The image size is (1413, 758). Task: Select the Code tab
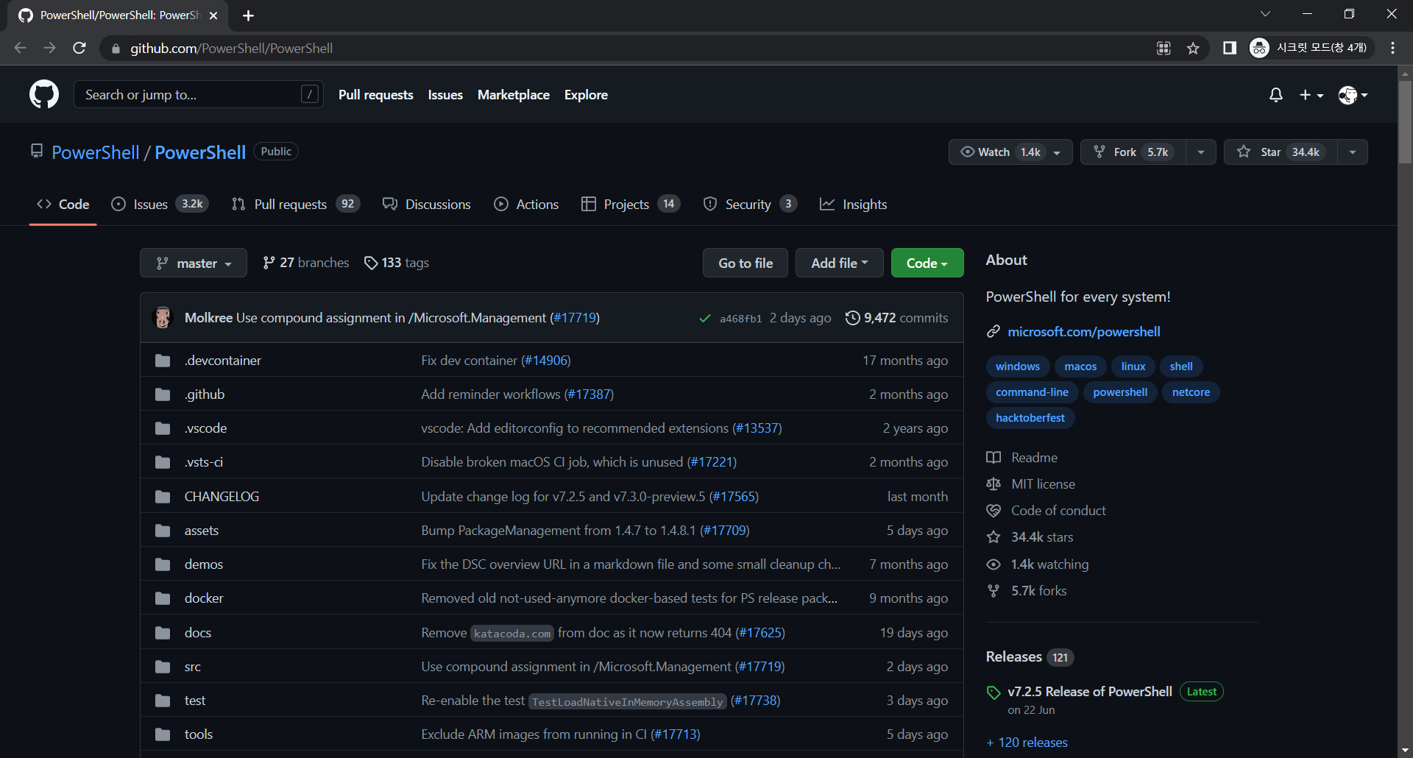coord(63,205)
